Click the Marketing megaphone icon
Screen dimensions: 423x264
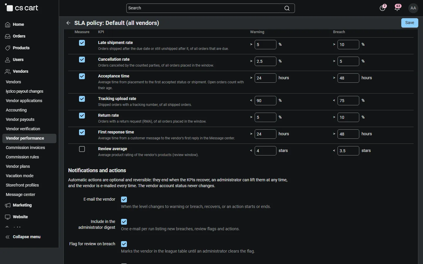[x=8, y=205]
